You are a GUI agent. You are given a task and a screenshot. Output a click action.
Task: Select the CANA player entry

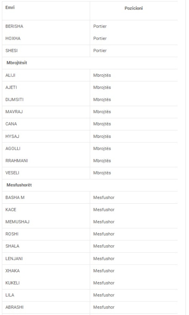click(x=11, y=124)
